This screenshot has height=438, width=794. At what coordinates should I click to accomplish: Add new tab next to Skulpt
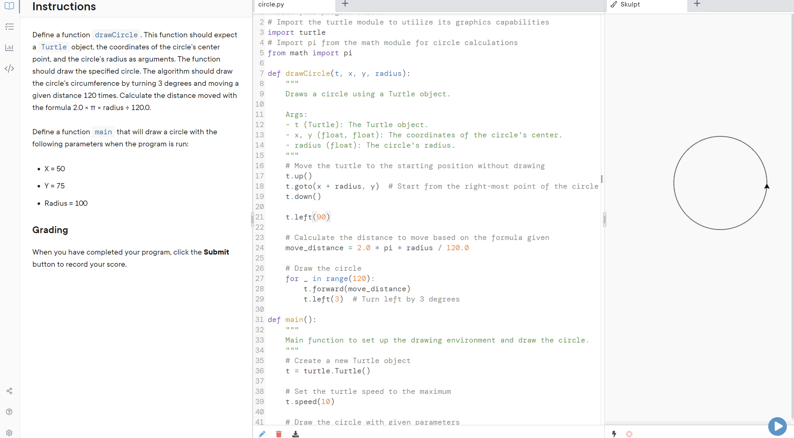[697, 4]
